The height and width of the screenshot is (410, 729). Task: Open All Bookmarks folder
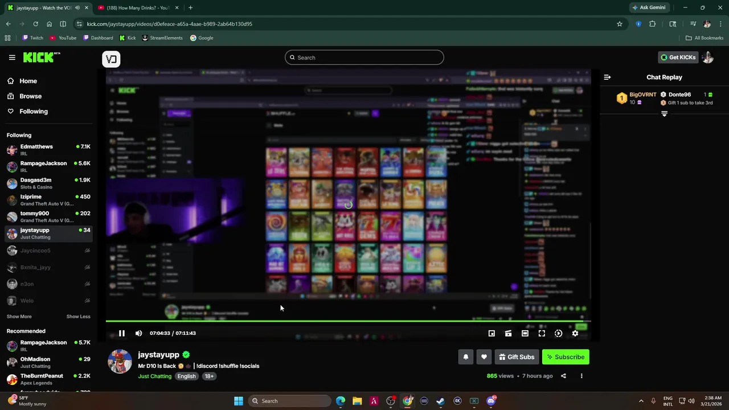705,38
